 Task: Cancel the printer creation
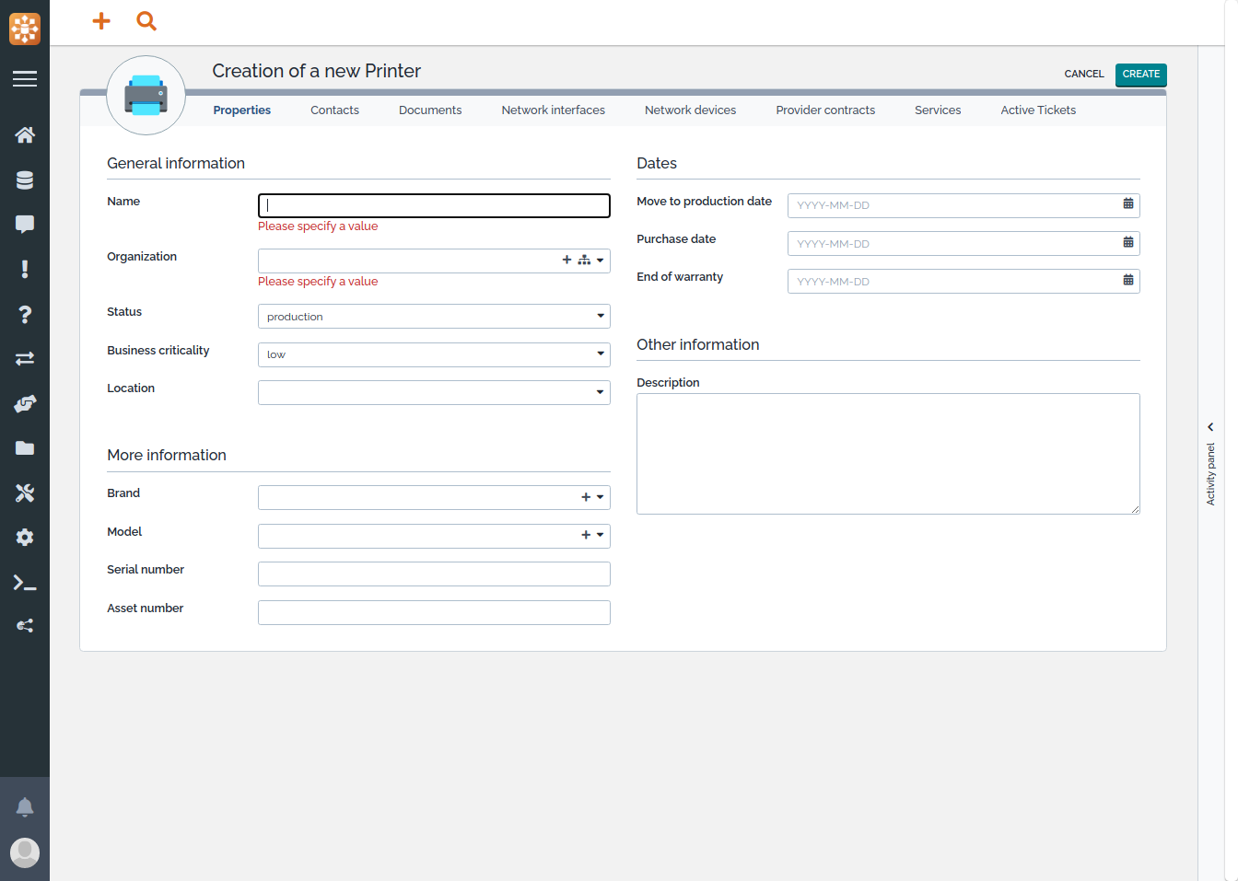1083,74
